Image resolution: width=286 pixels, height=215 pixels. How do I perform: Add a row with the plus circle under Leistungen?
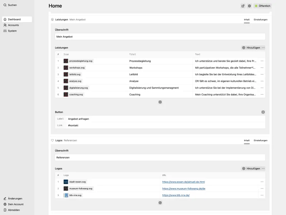tap(160, 102)
